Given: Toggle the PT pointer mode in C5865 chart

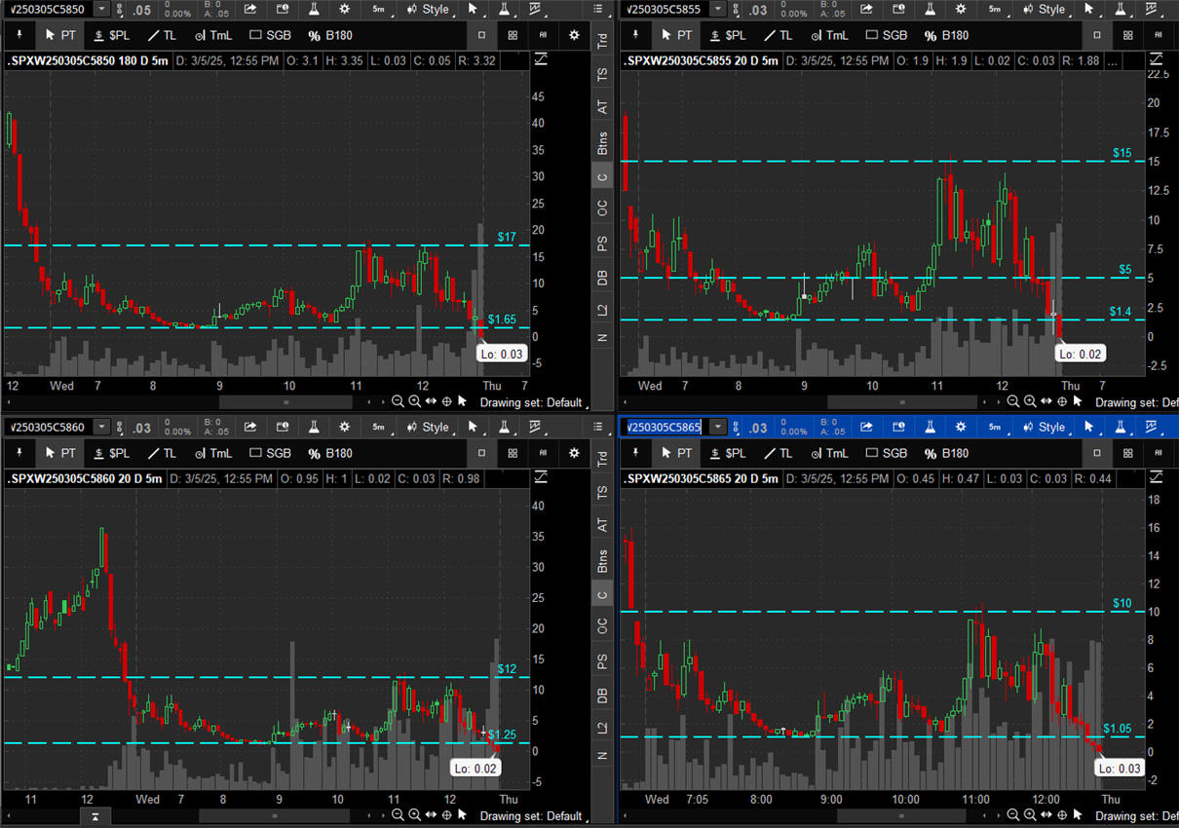Looking at the screenshot, I should point(676,453).
